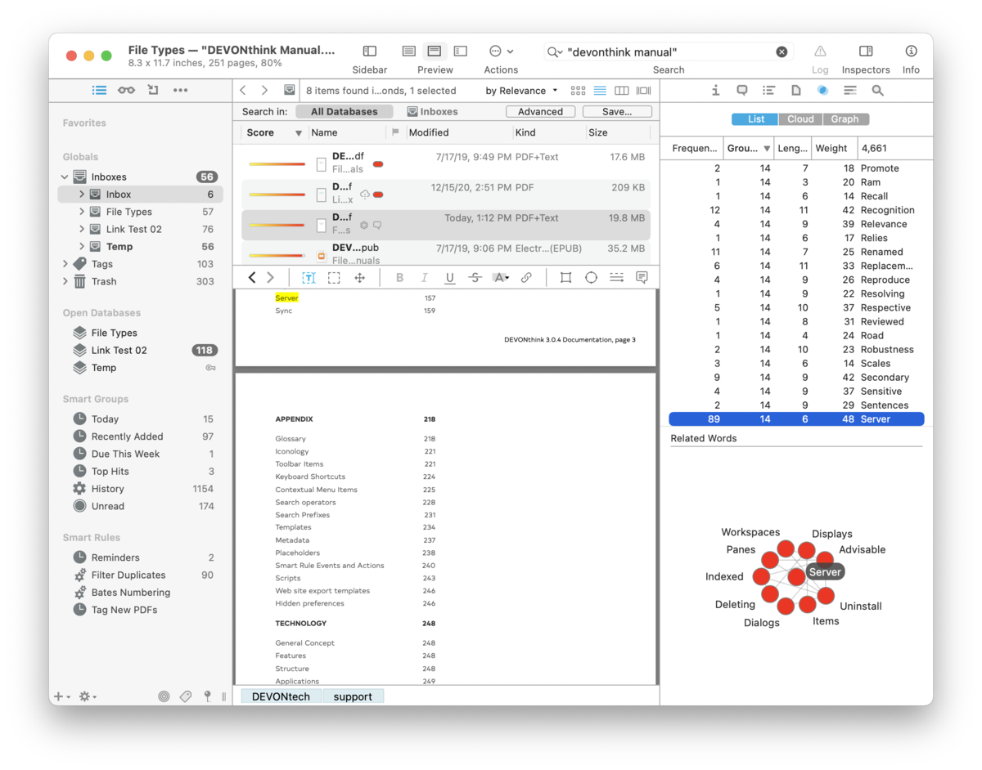Open the by Relevance sort dropdown
982x770 pixels.
[x=521, y=91]
